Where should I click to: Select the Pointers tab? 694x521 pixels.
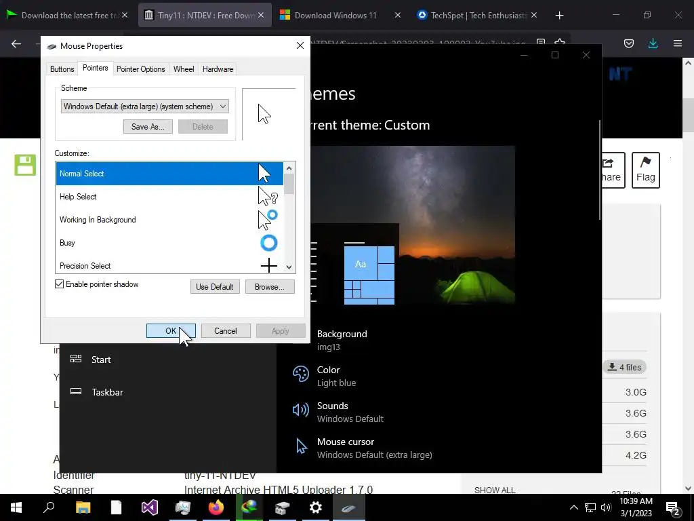pos(95,68)
